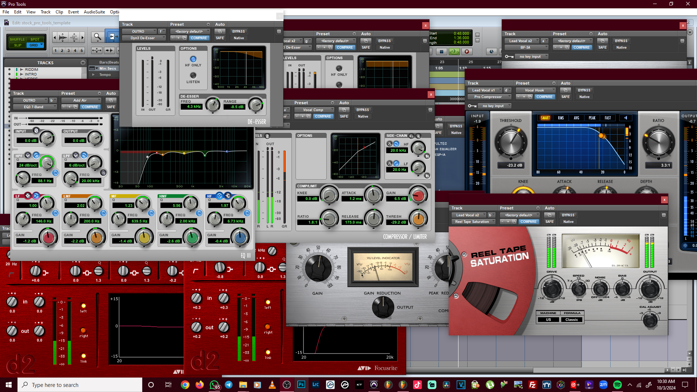Screen dimensions: 697x392
Task: Toggle LISTEN button in Dyn3 De-Esser
Action: pyautogui.click(x=193, y=75)
